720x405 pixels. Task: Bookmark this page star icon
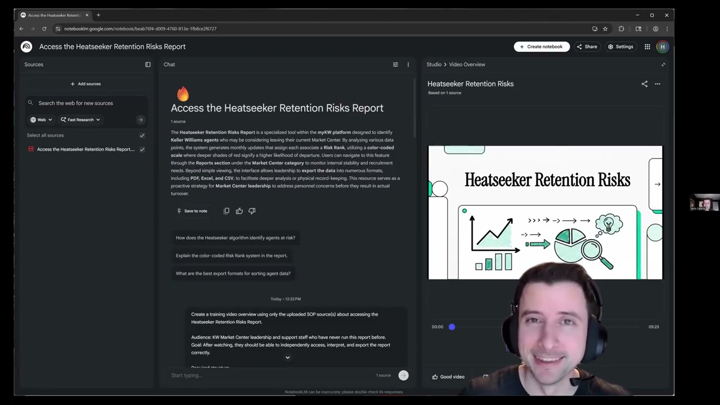point(605,29)
